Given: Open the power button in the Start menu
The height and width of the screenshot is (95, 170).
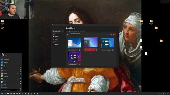Looking at the screenshot, I should [x=20, y=90].
